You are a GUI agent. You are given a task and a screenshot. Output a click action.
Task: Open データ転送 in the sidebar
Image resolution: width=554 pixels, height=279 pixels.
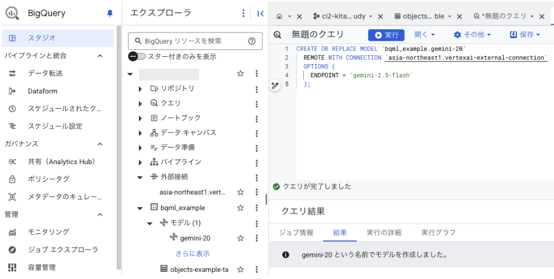point(45,73)
